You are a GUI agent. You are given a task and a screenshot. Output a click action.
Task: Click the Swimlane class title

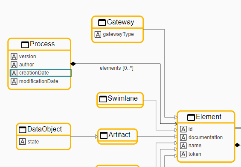pyautogui.click(x=123, y=98)
